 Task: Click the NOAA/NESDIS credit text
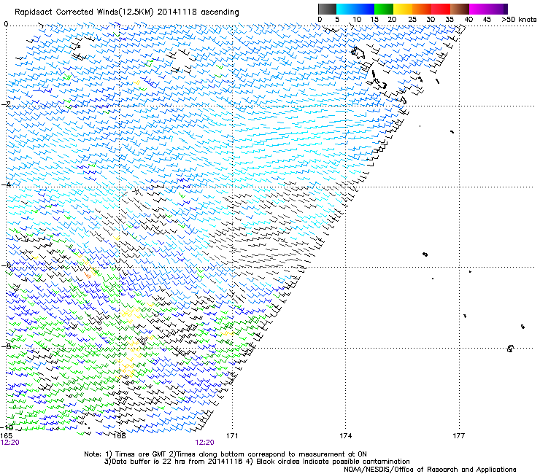pos(430,470)
